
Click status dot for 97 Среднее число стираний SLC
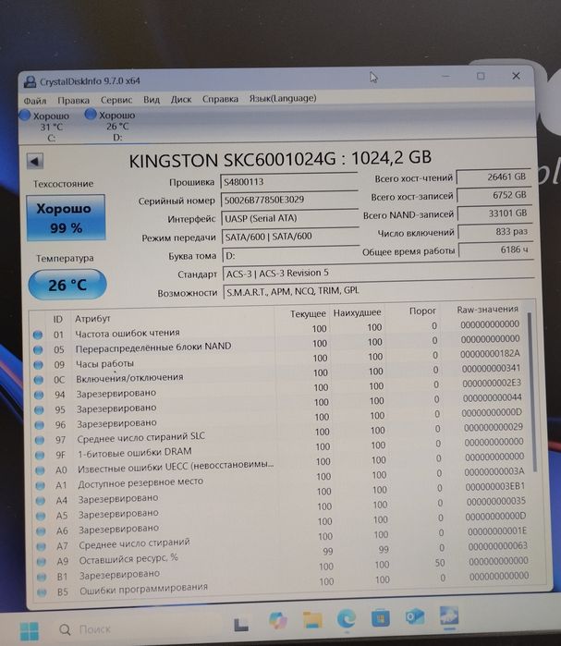pos(39,440)
